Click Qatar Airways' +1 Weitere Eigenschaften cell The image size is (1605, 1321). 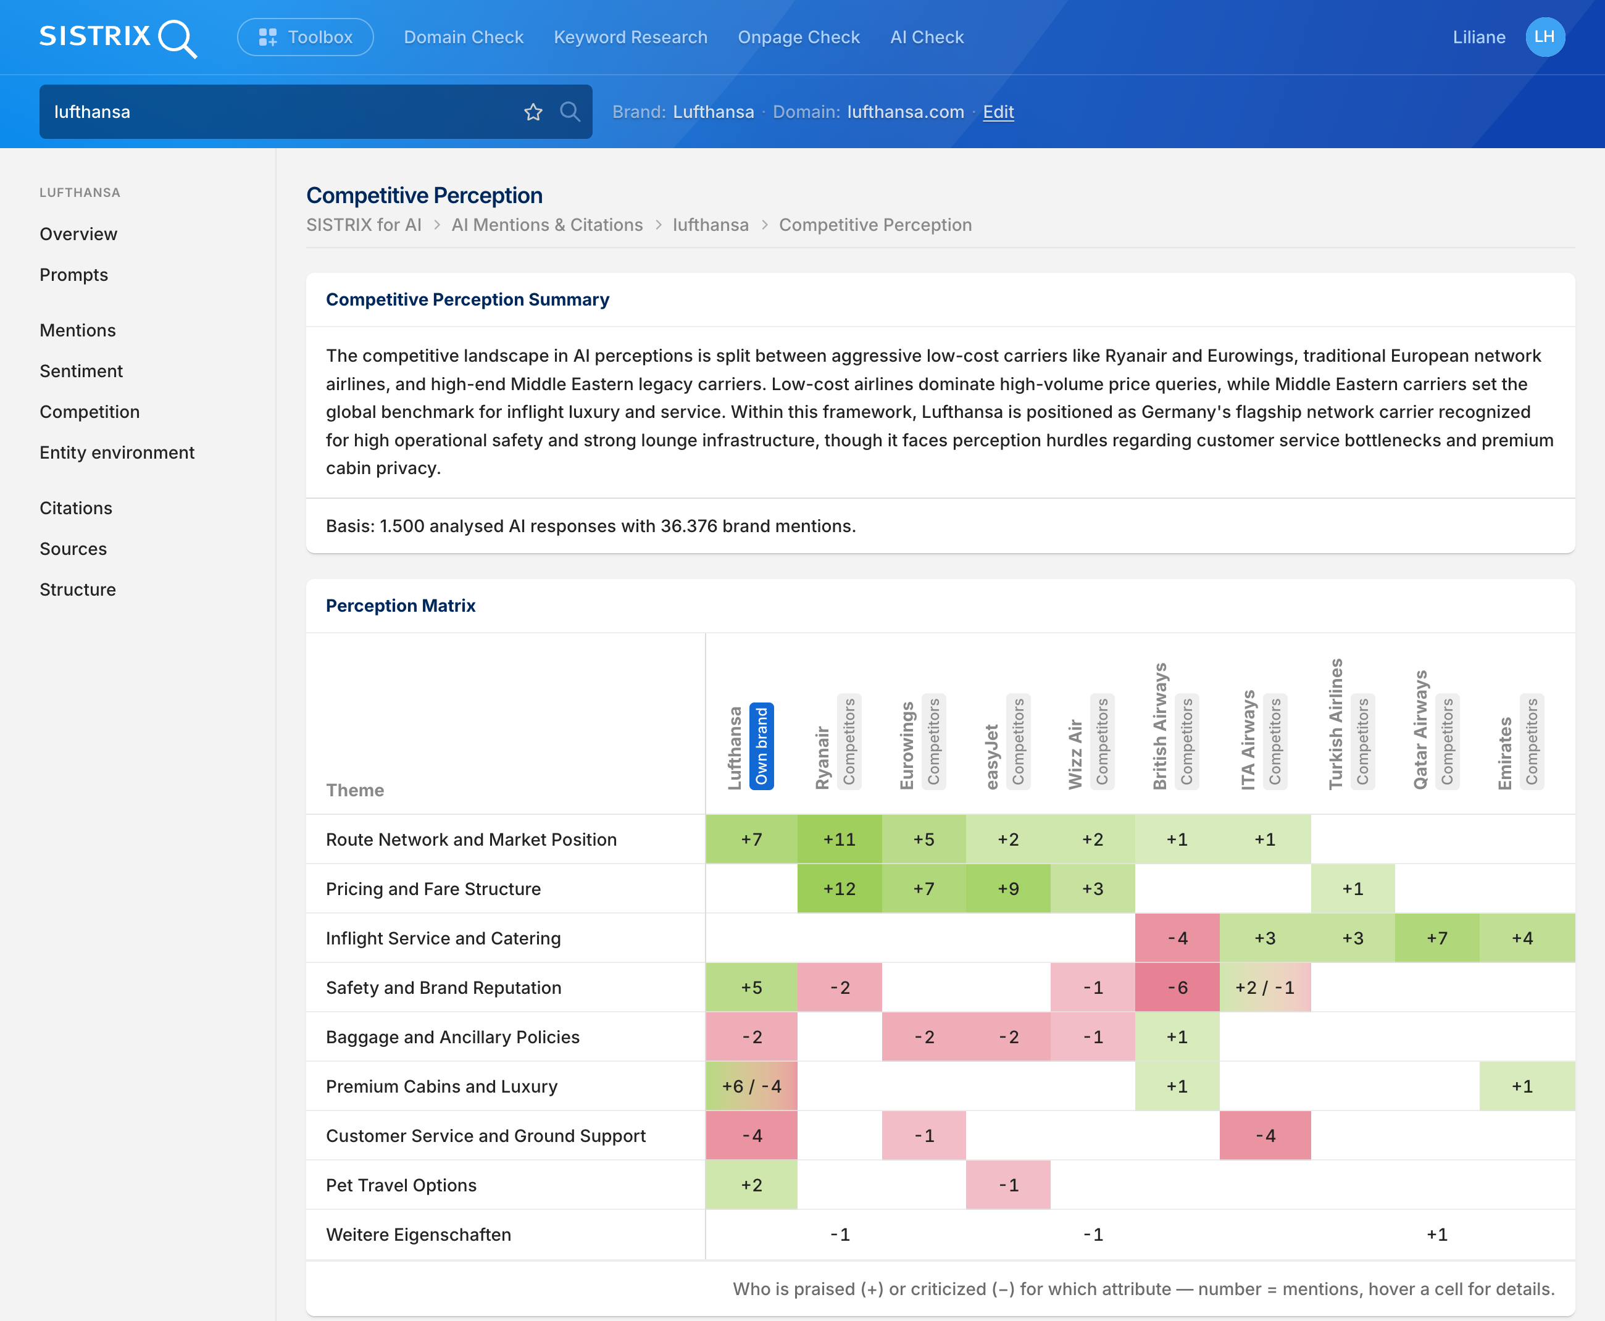click(1437, 1235)
